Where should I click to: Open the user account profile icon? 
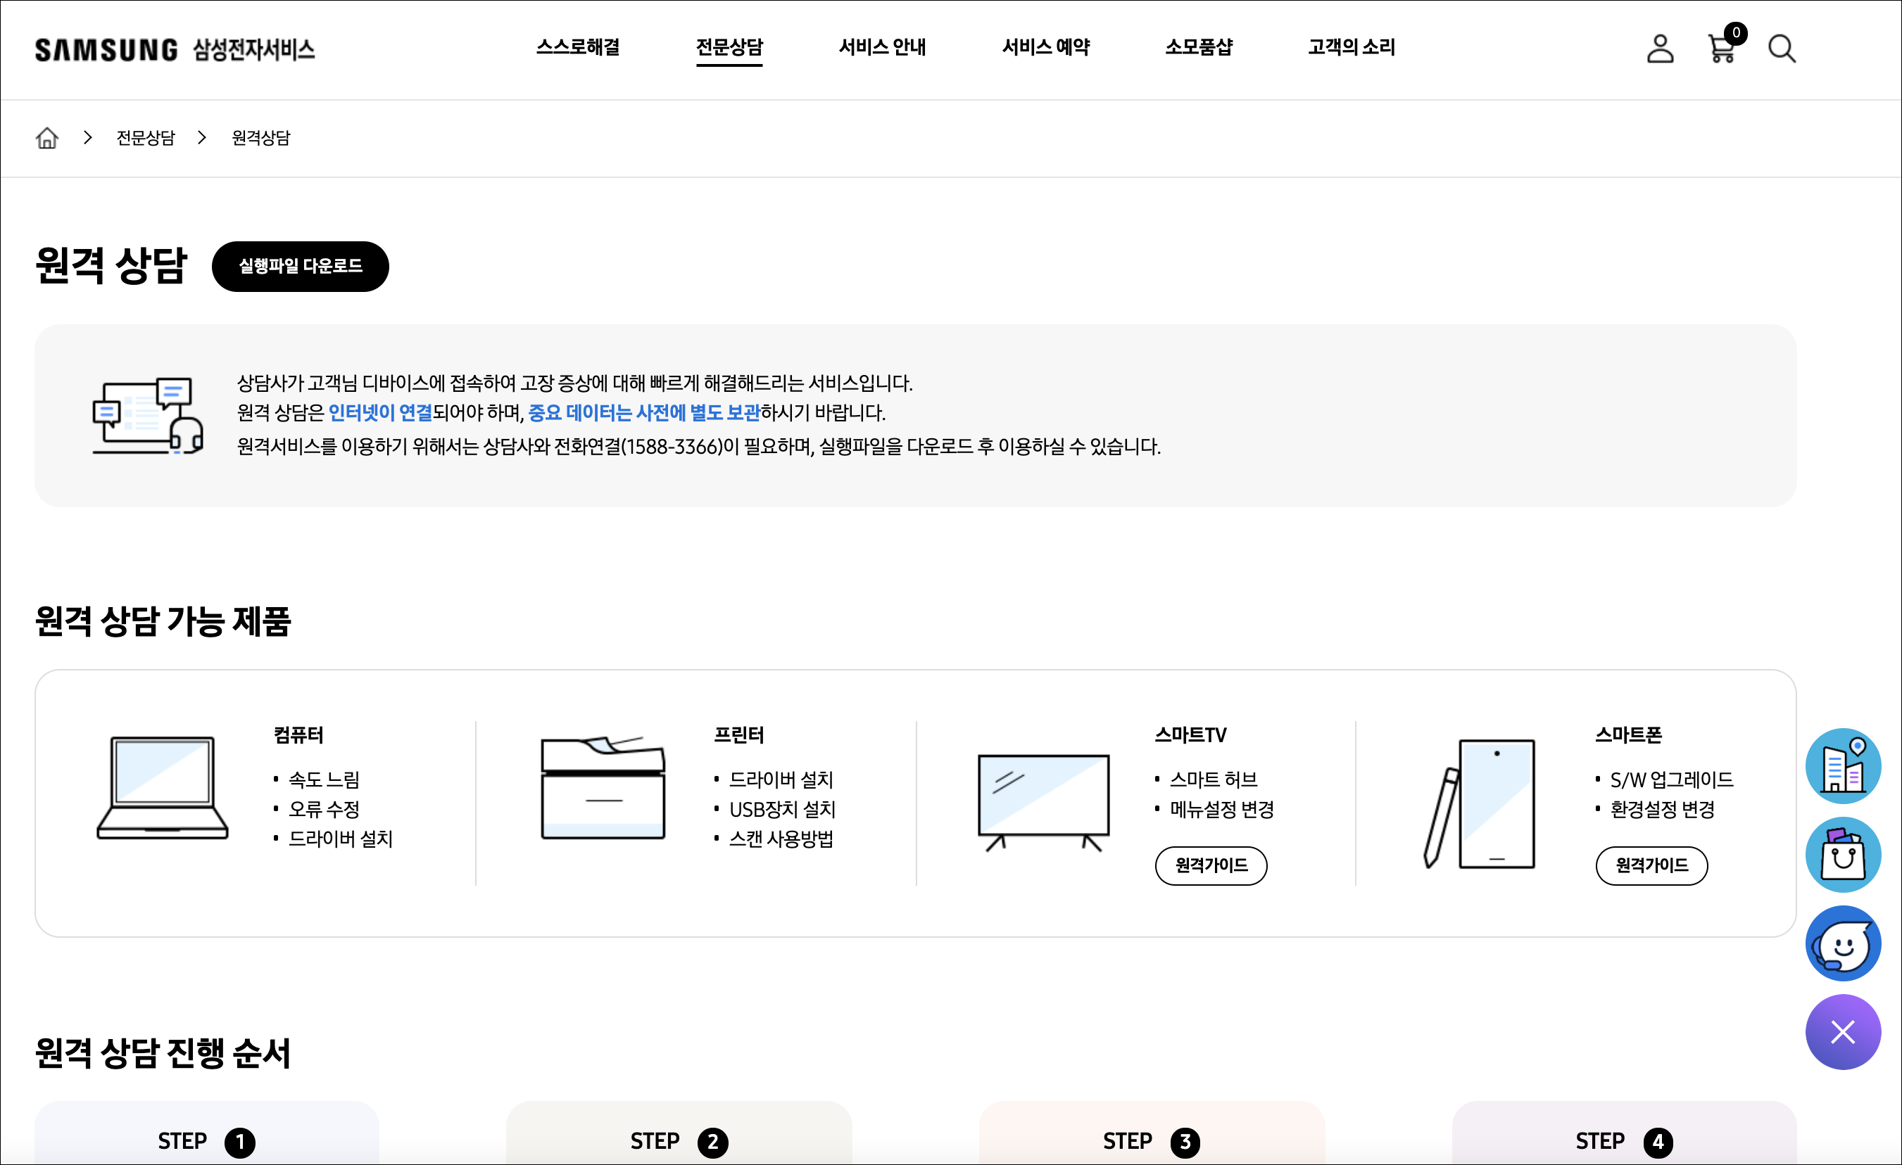pos(1660,49)
